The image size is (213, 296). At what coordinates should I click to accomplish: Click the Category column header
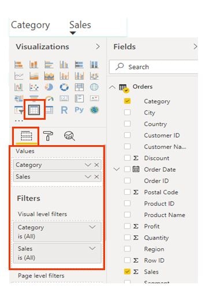31,25
